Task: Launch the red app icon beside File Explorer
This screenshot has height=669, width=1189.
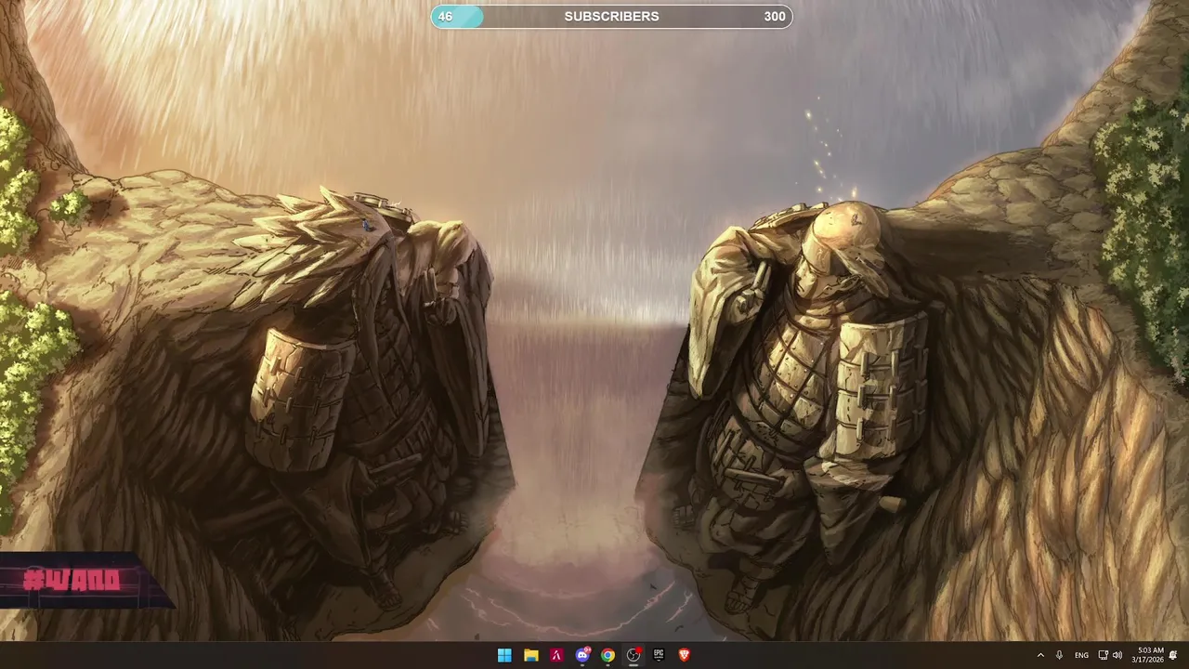Action: pyautogui.click(x=556, y=655)
